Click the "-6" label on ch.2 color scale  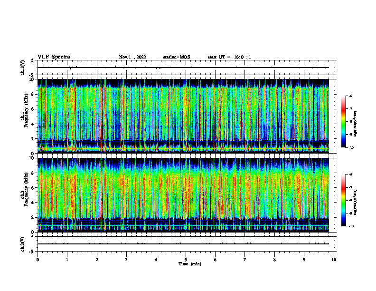point(350,175)
